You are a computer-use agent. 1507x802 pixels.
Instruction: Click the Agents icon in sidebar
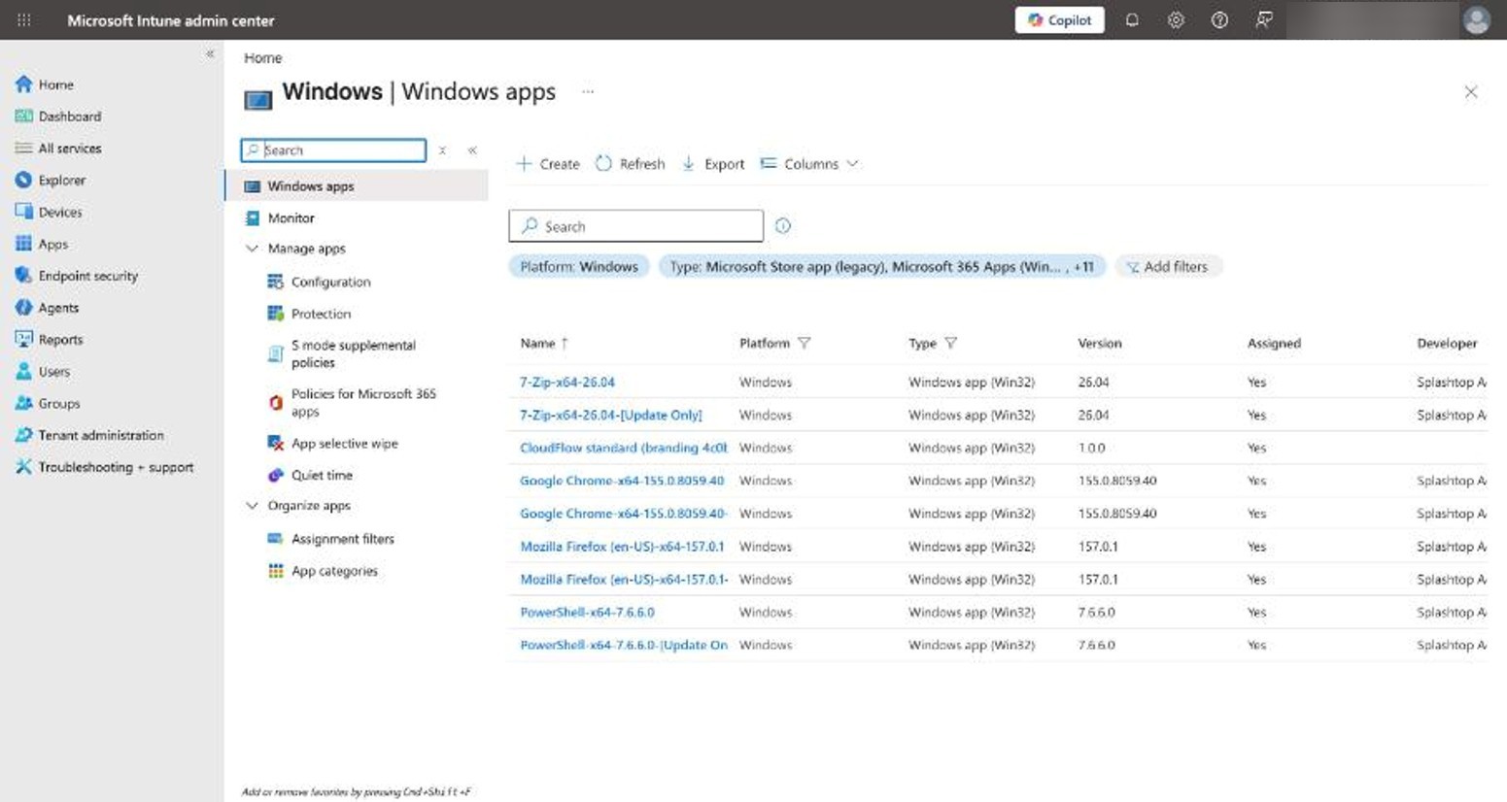coord(23,308)
